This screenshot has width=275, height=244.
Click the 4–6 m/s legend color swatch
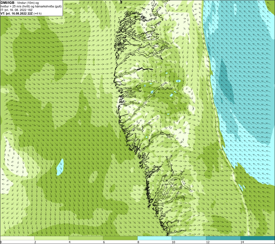coord(86,238)
